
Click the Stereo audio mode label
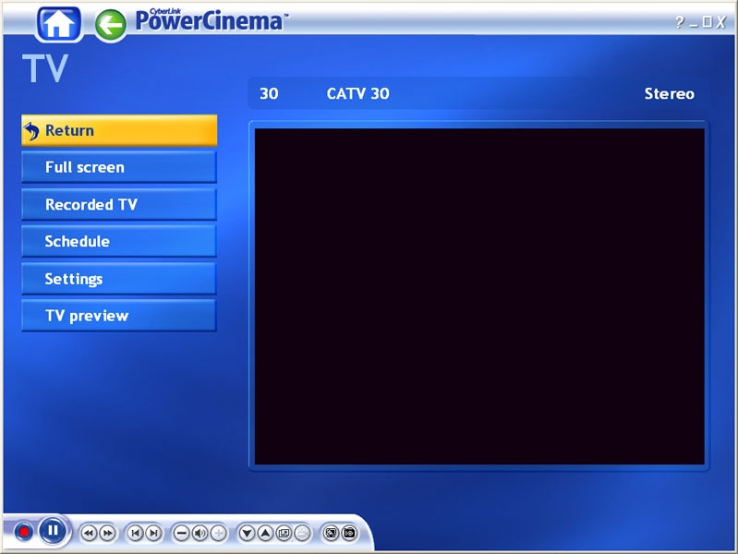669,93
